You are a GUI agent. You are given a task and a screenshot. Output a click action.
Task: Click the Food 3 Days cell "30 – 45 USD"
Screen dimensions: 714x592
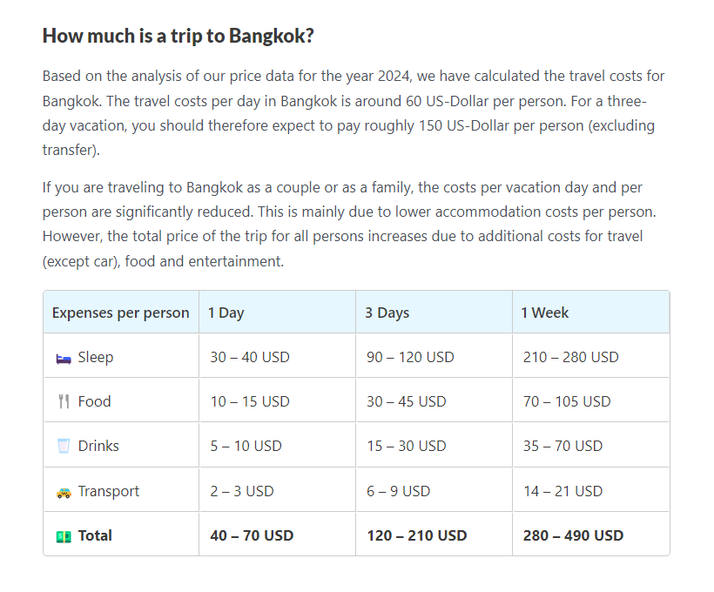[x=406, y=401]
